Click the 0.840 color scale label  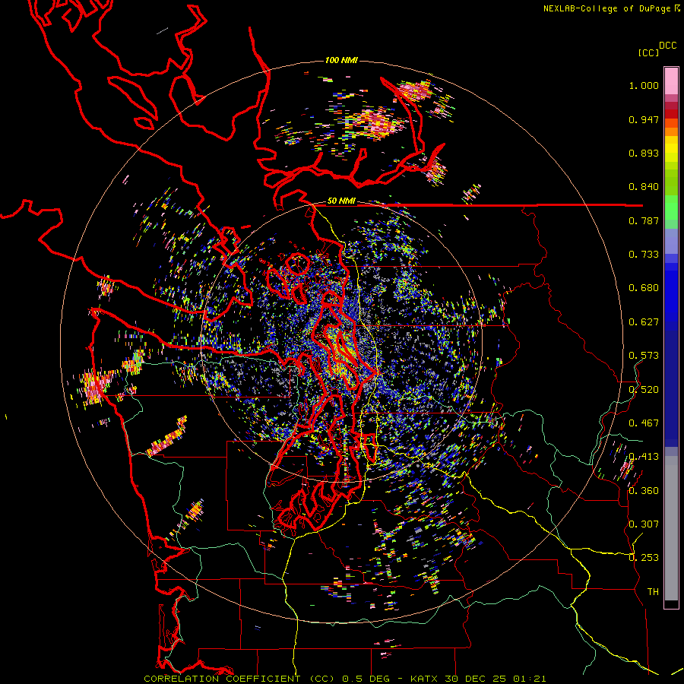click(644, 187)
